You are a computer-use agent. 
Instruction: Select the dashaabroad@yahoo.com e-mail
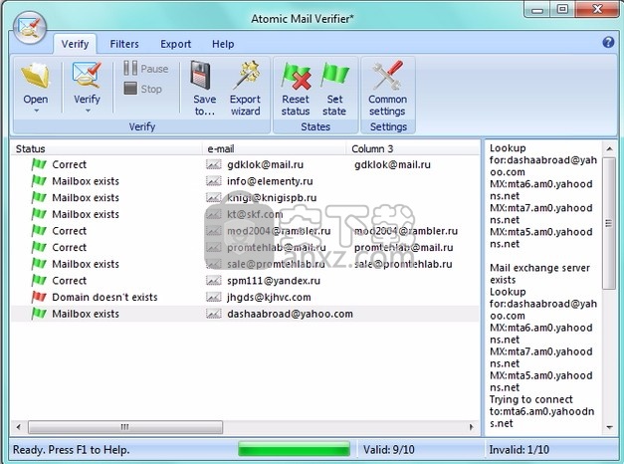click(x=290, y=314)
